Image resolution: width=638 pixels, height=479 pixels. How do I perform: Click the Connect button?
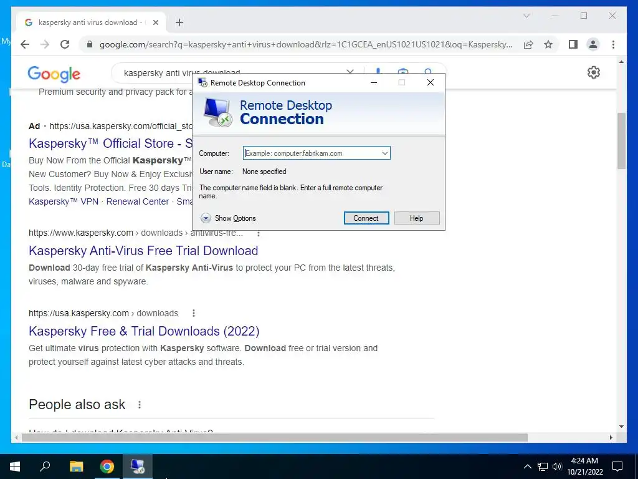[x=366, y=218]
